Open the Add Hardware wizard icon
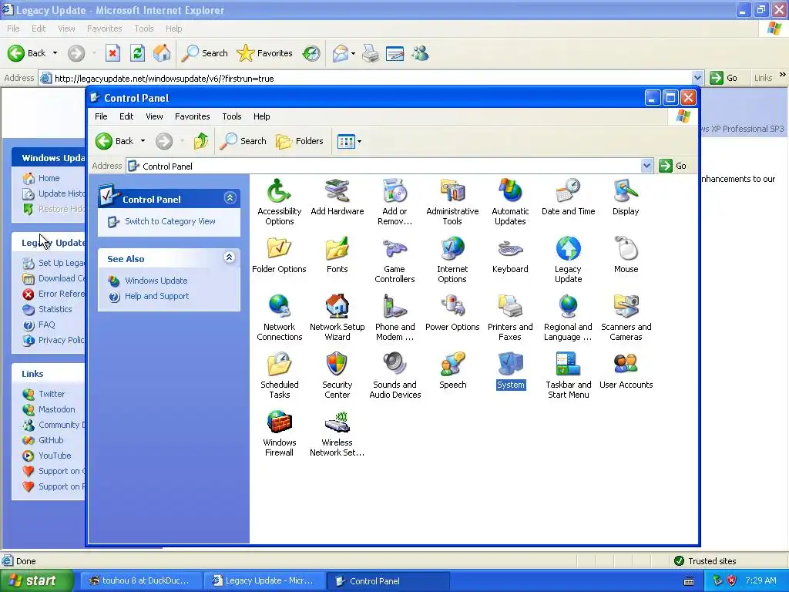This screenshot has height=592, width=789. tap(337, 197)
